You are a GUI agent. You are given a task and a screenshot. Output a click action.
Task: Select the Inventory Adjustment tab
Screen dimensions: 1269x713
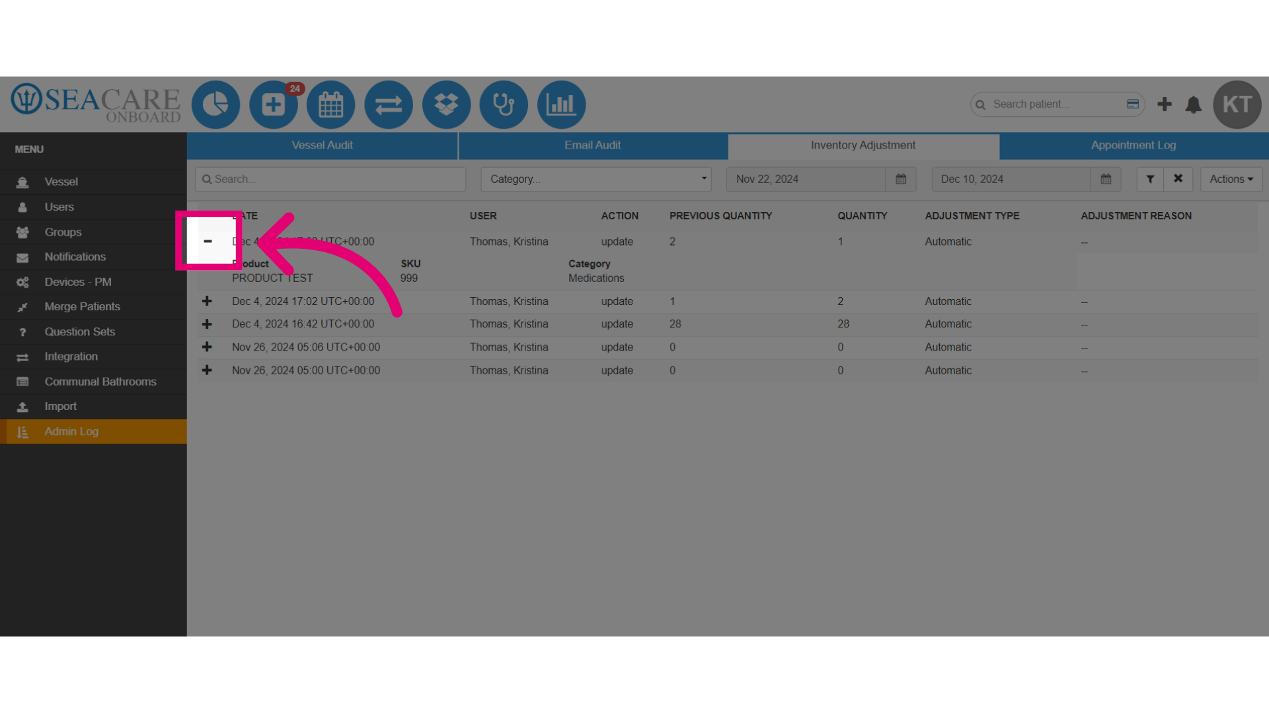(x=863, y=146)
